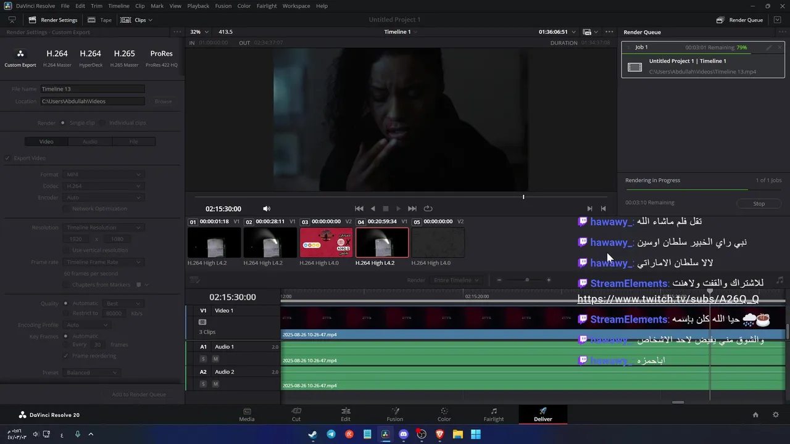Open the Edit page
The image size is (790, 444).
coord(346,414)
